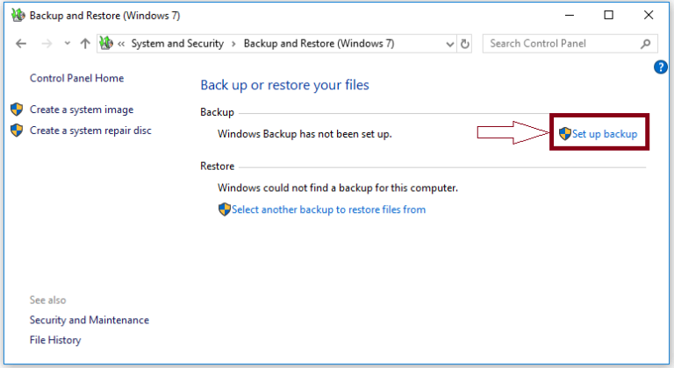Click the search magnifier icon

tap(645, 43)
